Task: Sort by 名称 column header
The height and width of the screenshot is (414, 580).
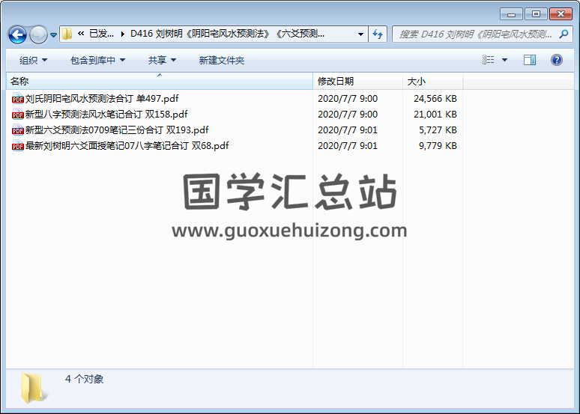Action: click(160, 82)
